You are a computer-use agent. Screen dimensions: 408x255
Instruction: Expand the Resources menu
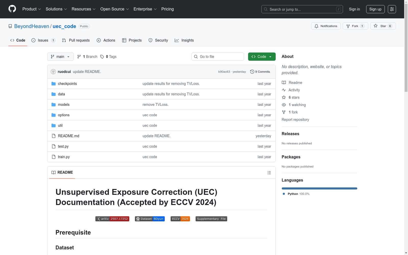(x=84, y=9)
